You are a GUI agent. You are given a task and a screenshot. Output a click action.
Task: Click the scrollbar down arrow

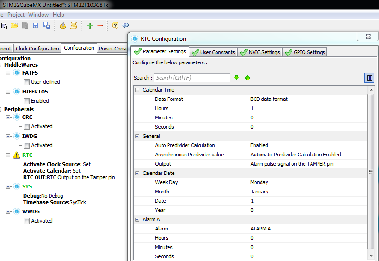click(x=371, y=256)
